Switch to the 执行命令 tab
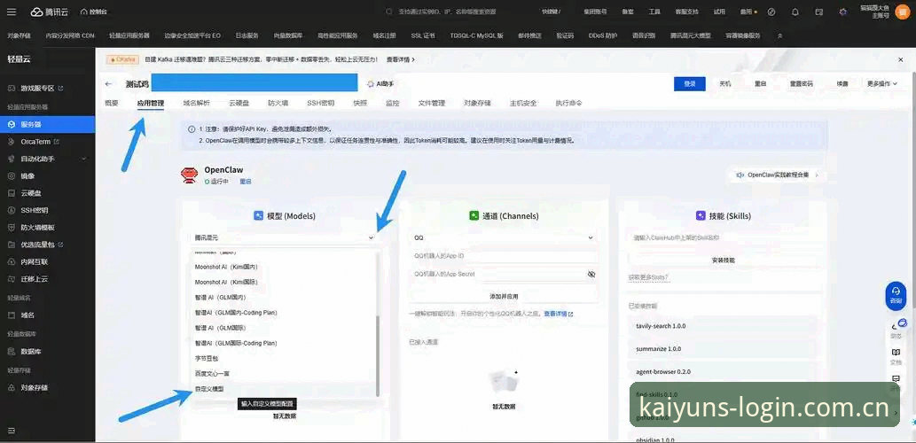 tap(569, 104)
